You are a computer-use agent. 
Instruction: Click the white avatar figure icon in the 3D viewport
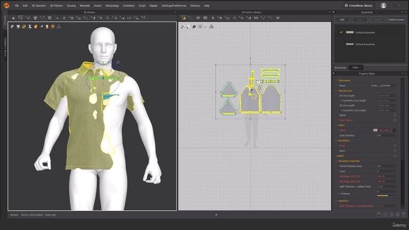[x=30, y=26]
